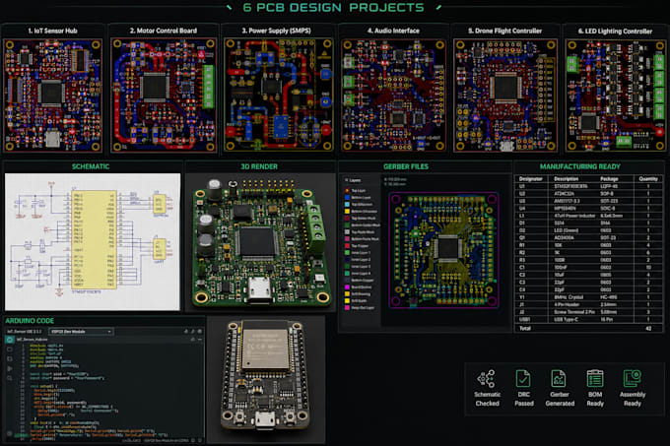Click the schematic diagram image
The image size is (670, 446).
click(93, 241)
